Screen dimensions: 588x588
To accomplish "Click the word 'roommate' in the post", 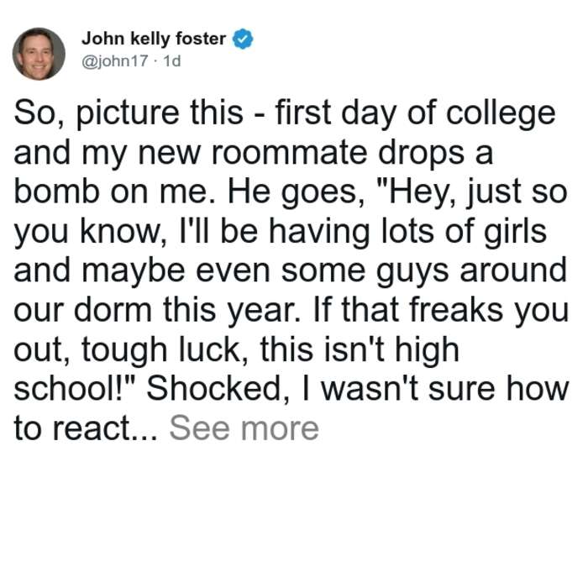I will tap(290, 153).
